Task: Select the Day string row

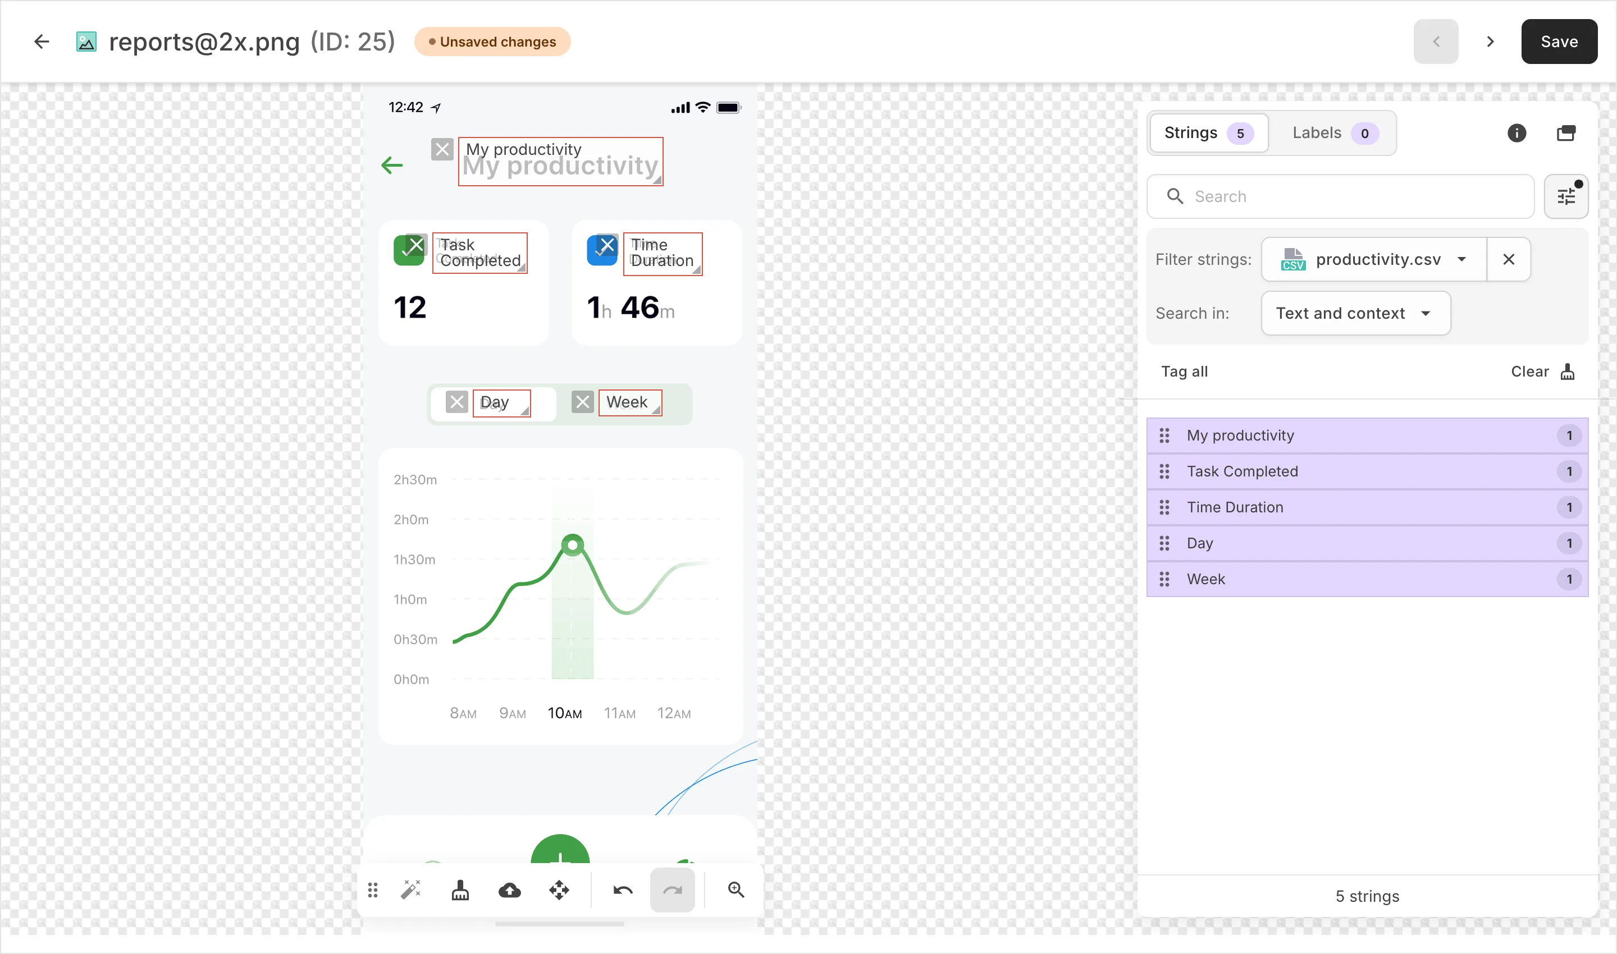Action: click(1367, 544)
